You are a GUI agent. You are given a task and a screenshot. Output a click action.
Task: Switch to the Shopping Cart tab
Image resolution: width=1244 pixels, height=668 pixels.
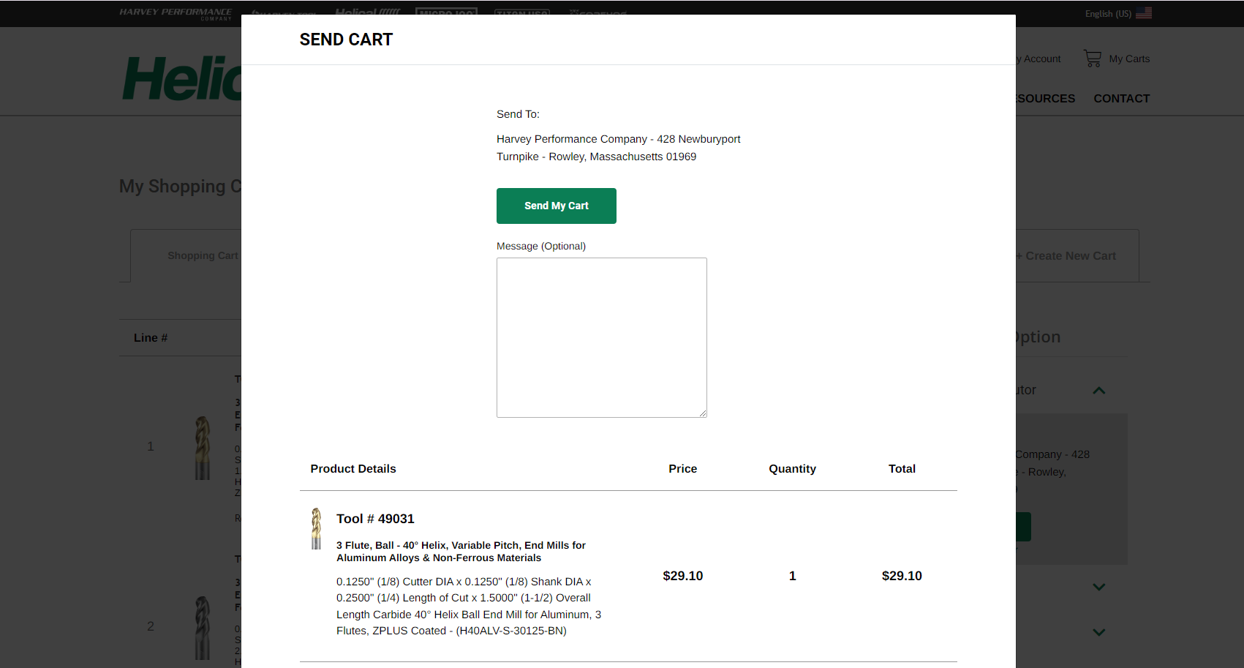click(x=203, y=256)
